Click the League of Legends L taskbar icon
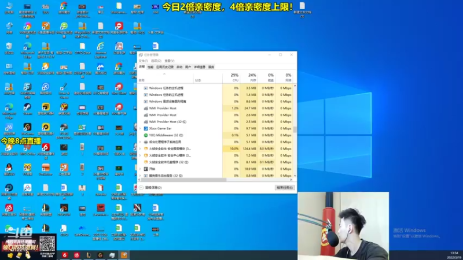This screenshot has width=463, height=260. pos(89,255)
